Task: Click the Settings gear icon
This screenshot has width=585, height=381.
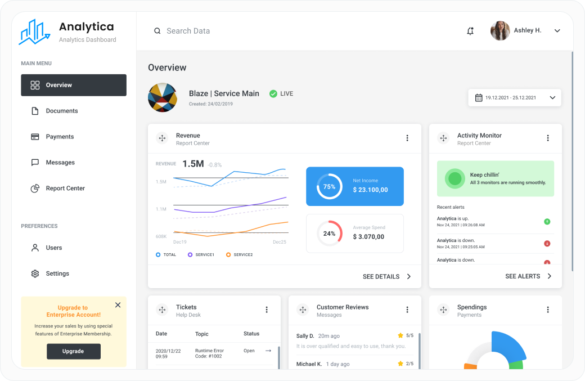Action: point(35,274)
